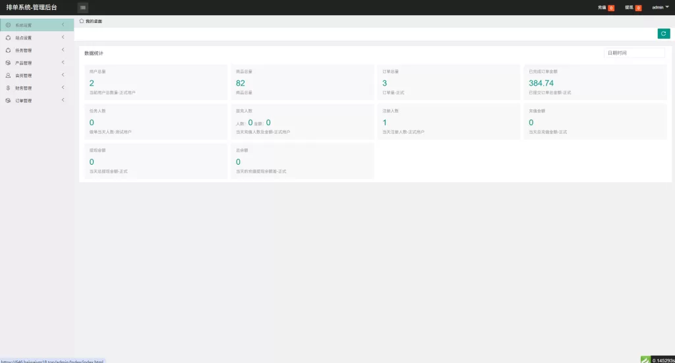675x363 pixels.
Task: Click the home icon beside 我的桌面
Action: [82, 21]
